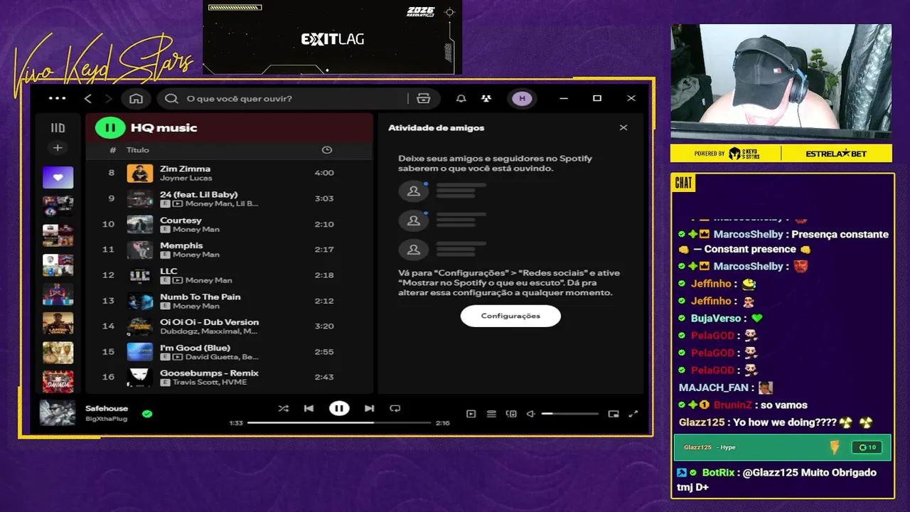The width and height of the screenshot is (910, 512).
Task: Pause playback in the player bar
Action: (339, 408)
